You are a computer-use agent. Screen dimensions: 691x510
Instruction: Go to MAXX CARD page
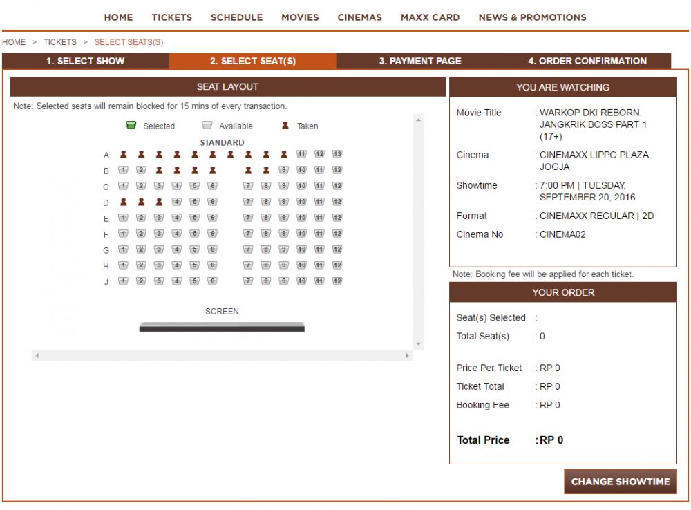pyautogui.click(x=430, y=17)
